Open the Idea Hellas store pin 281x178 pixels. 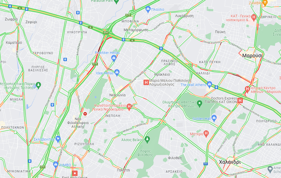click(117, 73)
